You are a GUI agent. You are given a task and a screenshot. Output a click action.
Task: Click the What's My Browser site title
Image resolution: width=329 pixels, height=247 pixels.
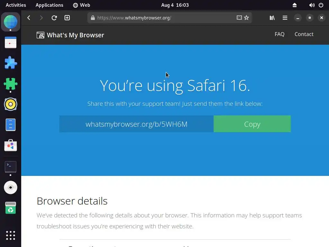tap(75, 35)
